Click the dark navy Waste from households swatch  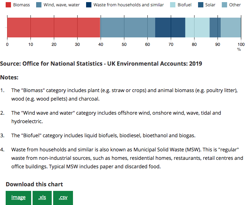pyautogui.click(x=89, y=5)
